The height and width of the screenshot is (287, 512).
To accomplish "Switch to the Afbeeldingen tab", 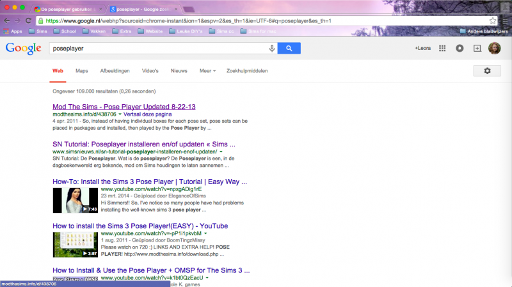I will point(115,71).
